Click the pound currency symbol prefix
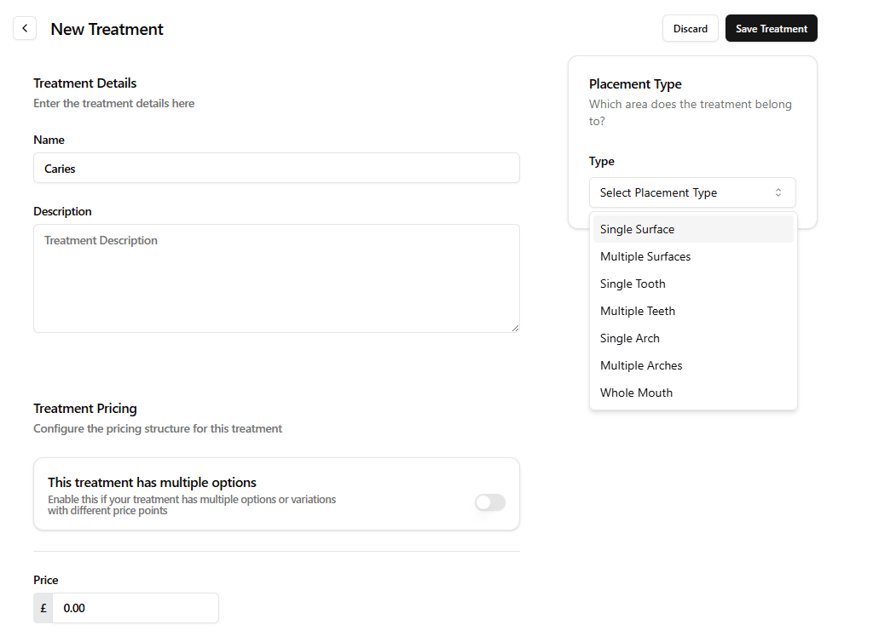 tap(43, 608)
